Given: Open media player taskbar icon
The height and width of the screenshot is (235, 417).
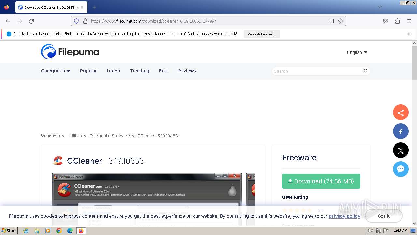Looking at the screenshot, I should (x=48, y=231).
